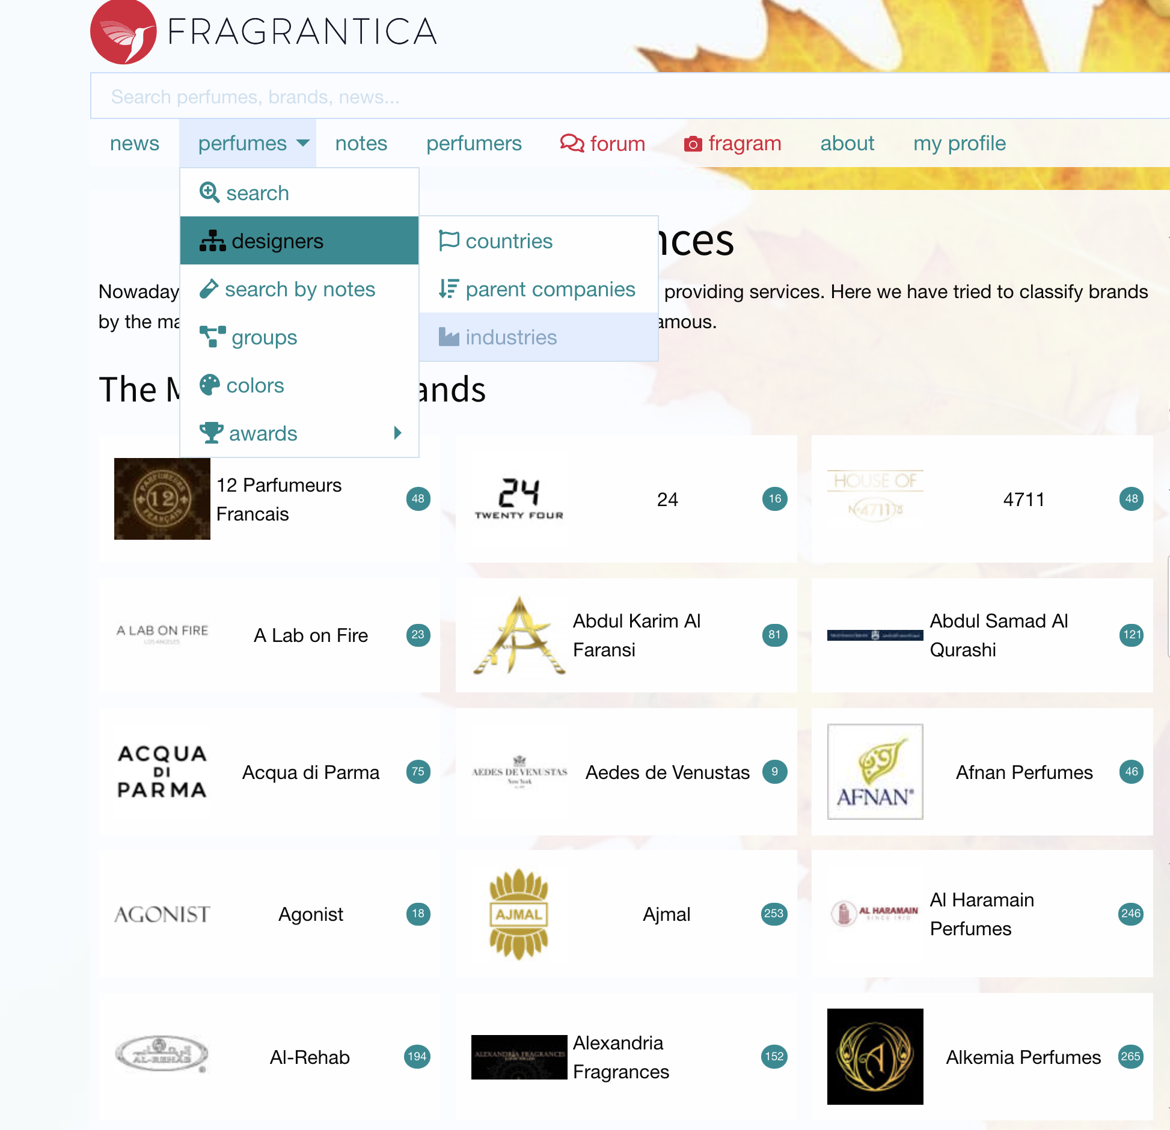Expand the awards submenu arrow
This screenshot has height=1130, width=1170.
pyautogui.click(x=397, y=433)
